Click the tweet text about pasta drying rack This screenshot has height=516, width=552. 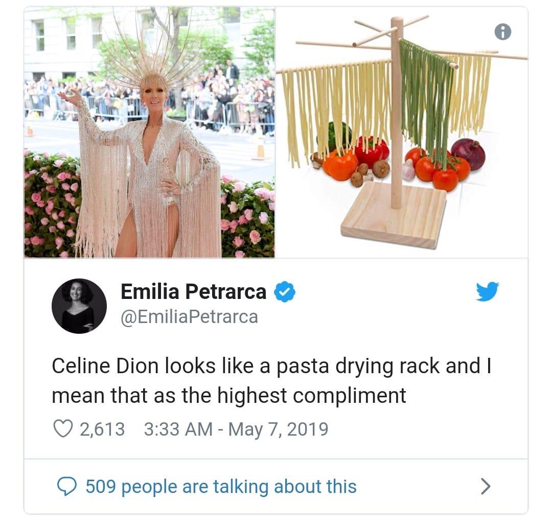click(x=271, y=380)
